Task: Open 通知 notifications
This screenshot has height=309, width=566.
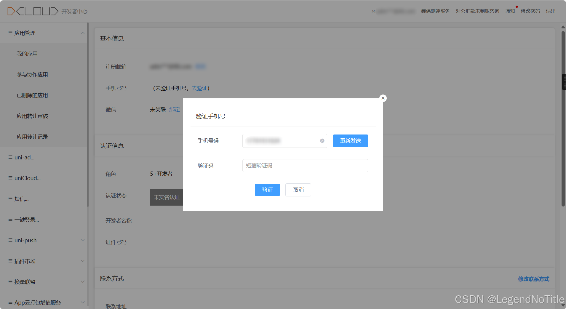Action: click(x=509, y=11)
